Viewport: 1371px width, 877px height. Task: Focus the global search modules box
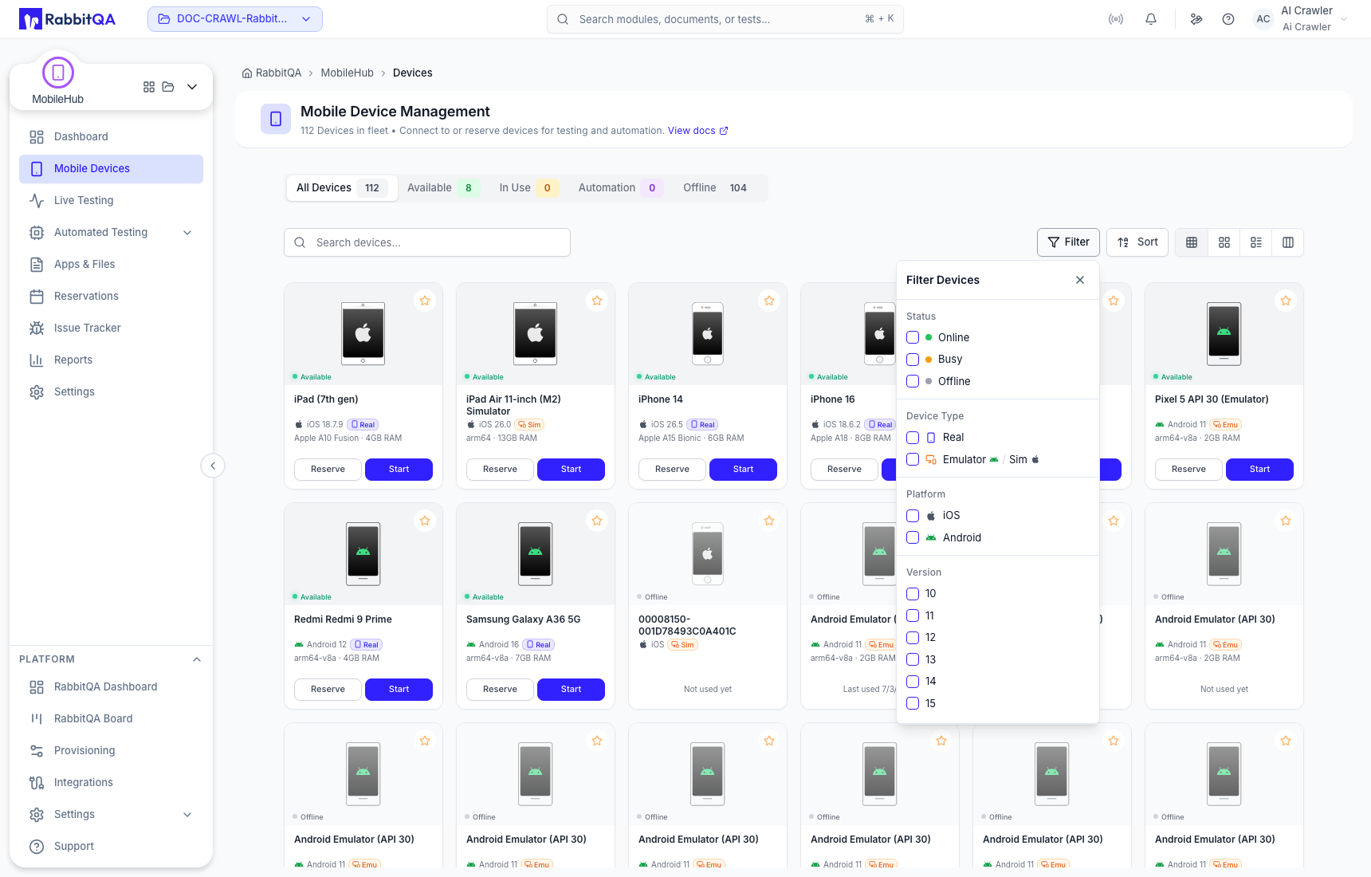(725, 19)
